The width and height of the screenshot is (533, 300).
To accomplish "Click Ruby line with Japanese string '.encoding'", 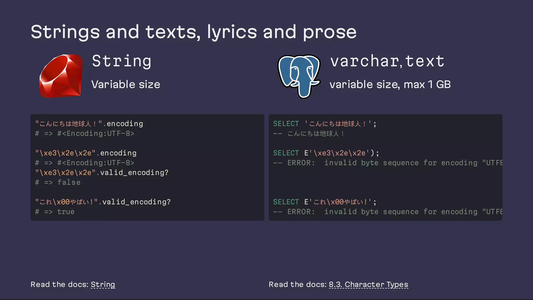I will click(89, 124).
